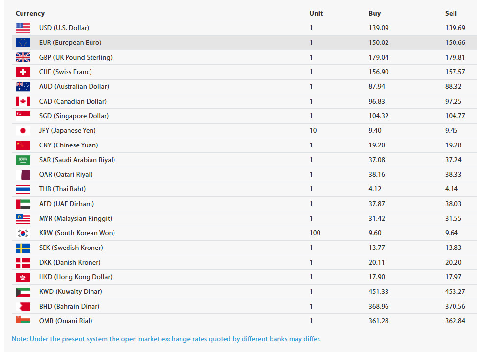The width and height of the screenshot is (477, 352).
Task: Click the Buy column header
Action: point(374,13)
